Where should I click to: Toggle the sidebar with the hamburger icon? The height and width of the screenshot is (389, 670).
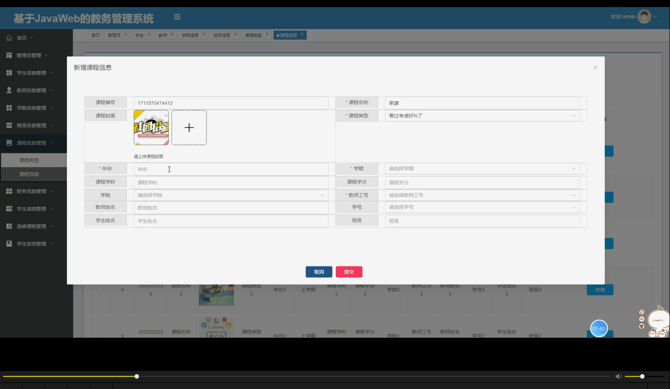tap(177, 17)
